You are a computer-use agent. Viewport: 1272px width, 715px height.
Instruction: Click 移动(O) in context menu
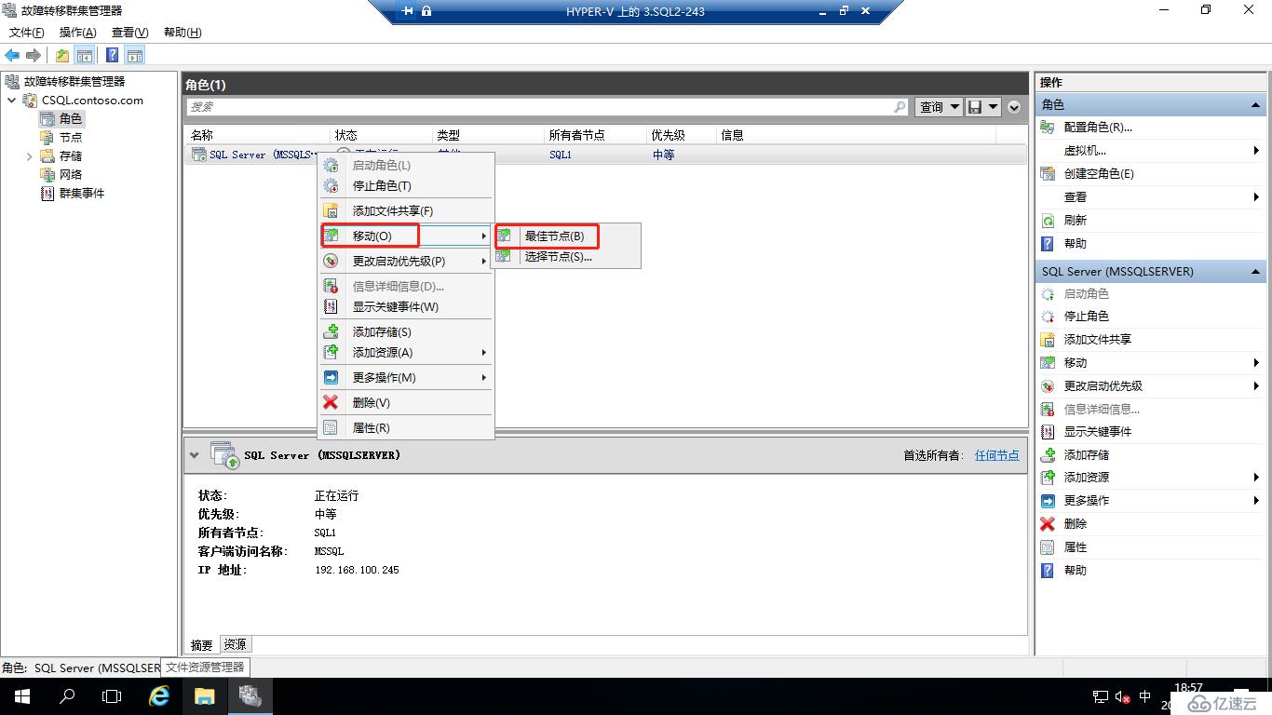coord(405,236)
